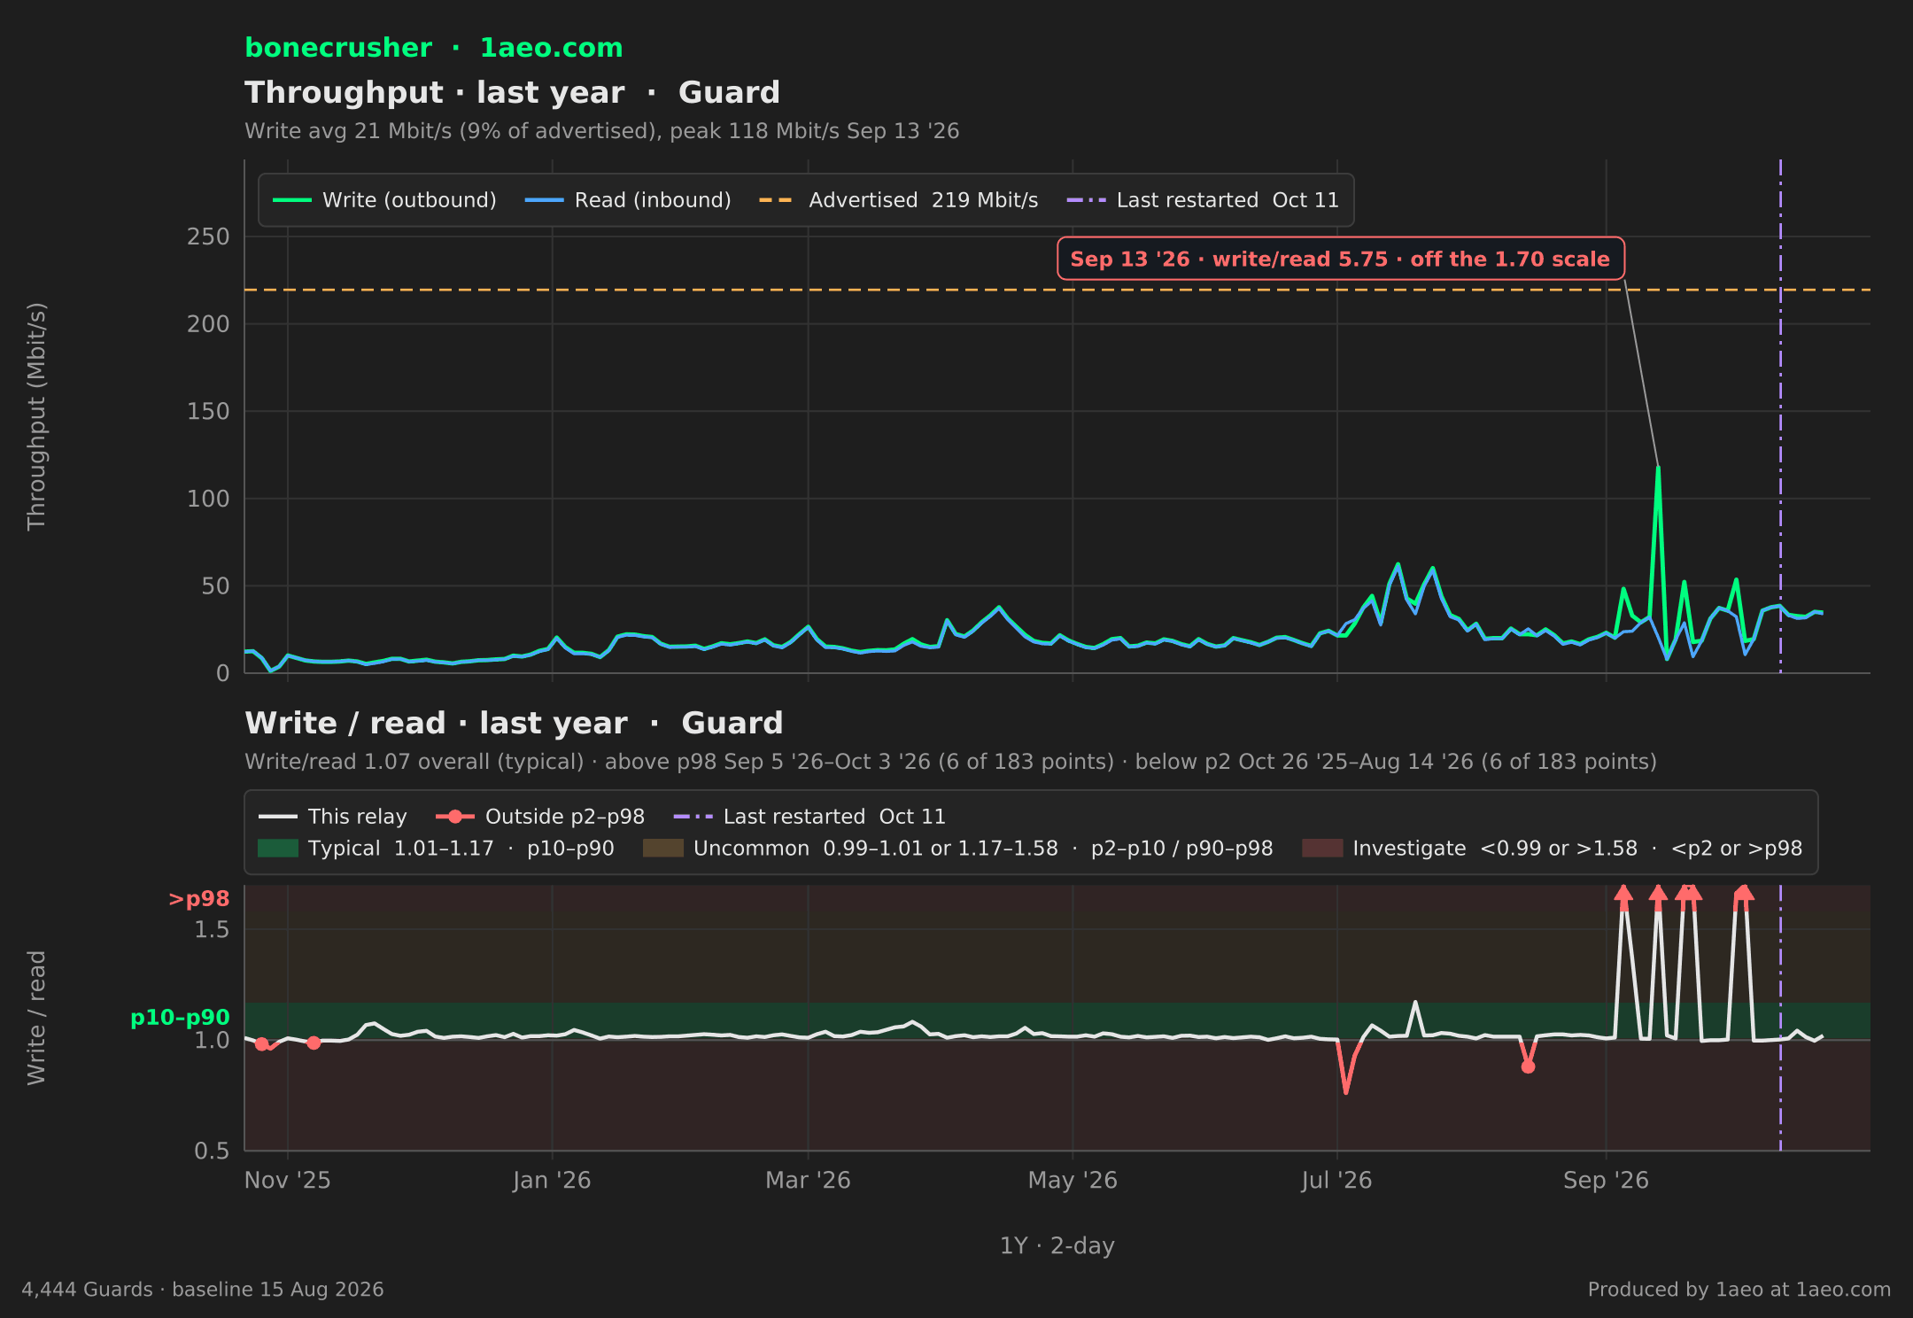Click the Uncommon brown legend swatch
Screen dimensions: 1913x1318
(663, 849)
